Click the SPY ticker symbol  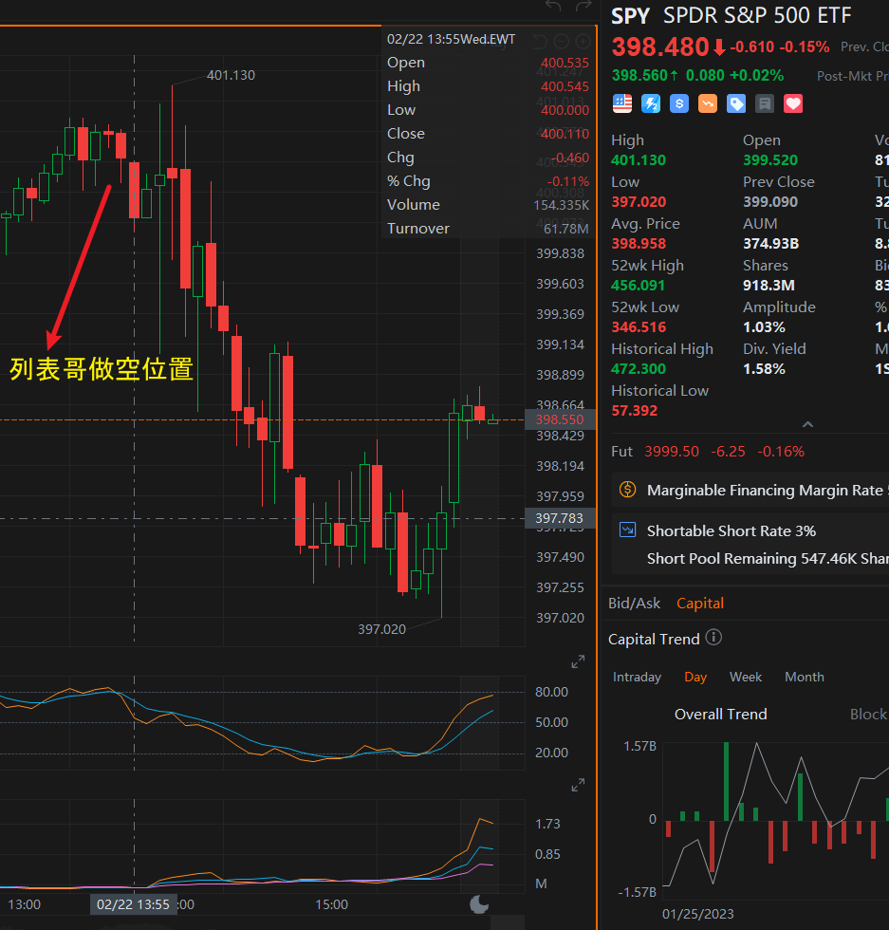pos(630,16)
